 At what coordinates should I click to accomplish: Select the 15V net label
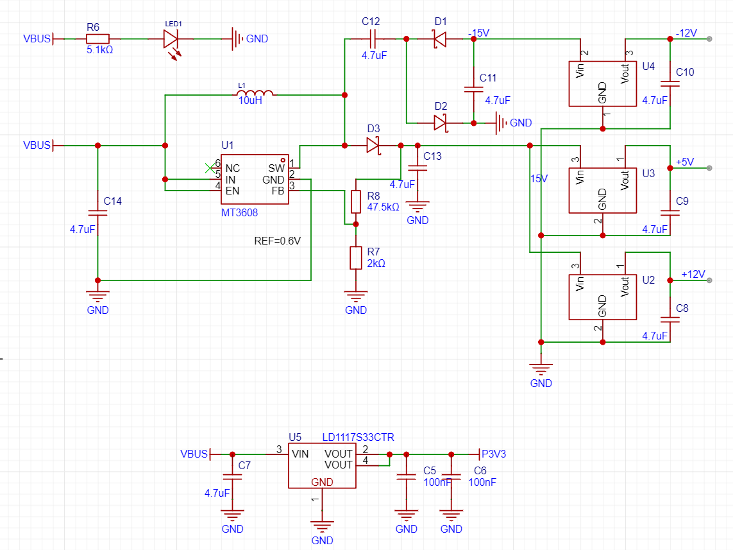point(539,178)
